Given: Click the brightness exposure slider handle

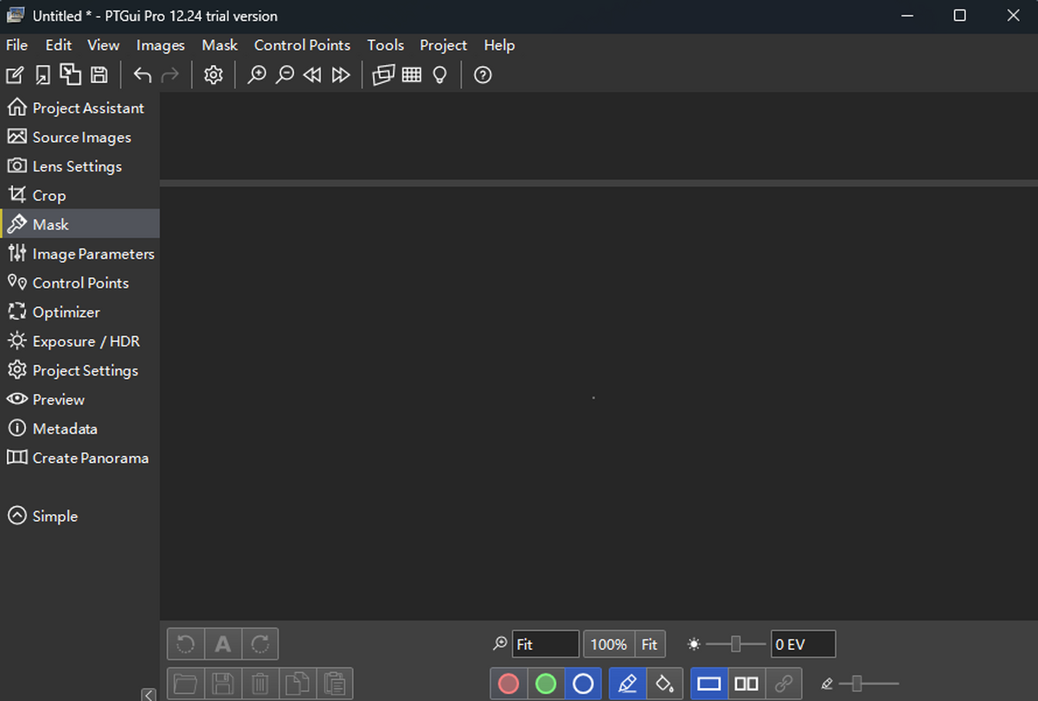Looking at the screenshot, I should (736, 644).
